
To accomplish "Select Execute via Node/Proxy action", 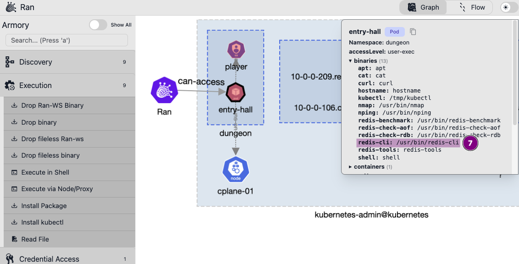I will pyautogui.click(x=70, y=189).
